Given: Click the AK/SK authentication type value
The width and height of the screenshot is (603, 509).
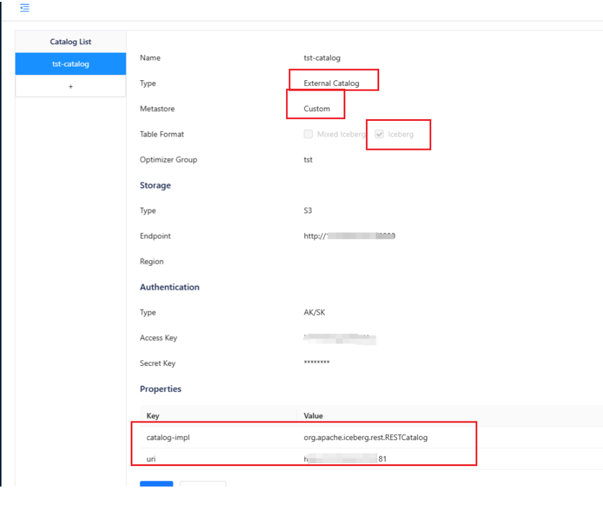Looking at the screenshot, I should 315,313.
